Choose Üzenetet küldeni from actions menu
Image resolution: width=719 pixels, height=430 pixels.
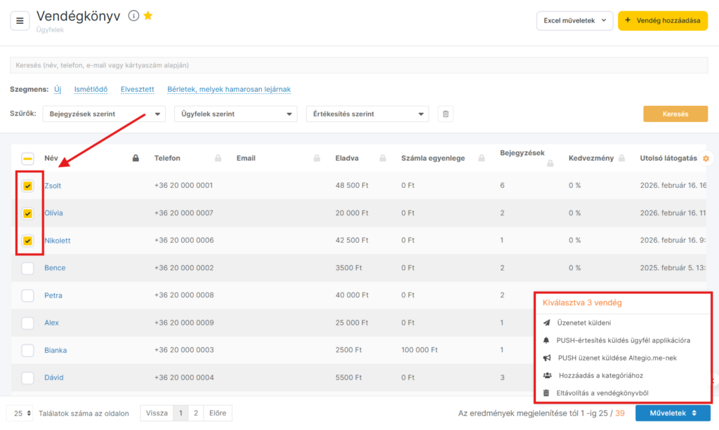pyautogui.click(x=584, y=323)
